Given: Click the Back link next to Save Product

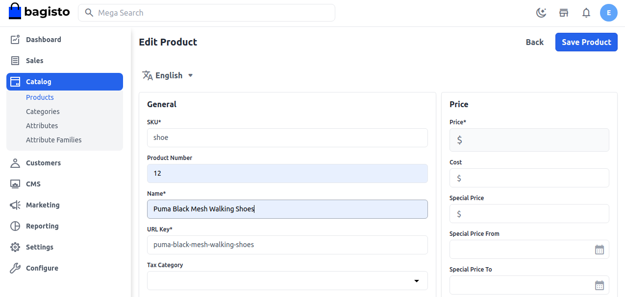Looking at the screenshot, I should pyautogui.click(x=534, y=42).
